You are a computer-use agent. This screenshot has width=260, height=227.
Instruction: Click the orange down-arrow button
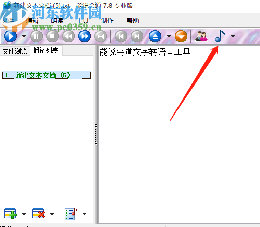coord(181,36)
